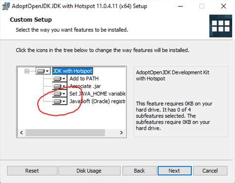Click the installer icon in the title bar
Image resolution: width=235 pixels, height=183 pixels.
pos(5,6)
